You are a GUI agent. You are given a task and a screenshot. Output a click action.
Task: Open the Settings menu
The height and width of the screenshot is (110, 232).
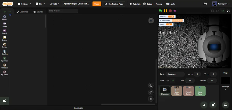click(x=24, y=4)
